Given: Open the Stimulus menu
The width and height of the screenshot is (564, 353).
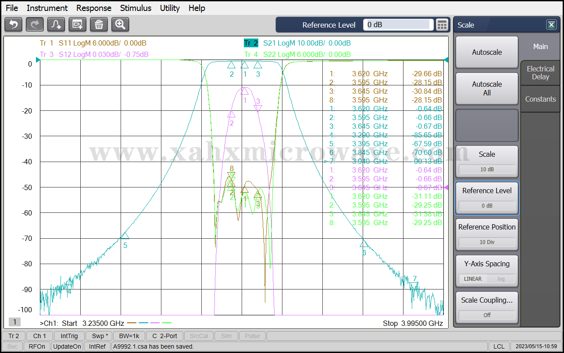Looking at the screenshot, I should click(136, 8).
